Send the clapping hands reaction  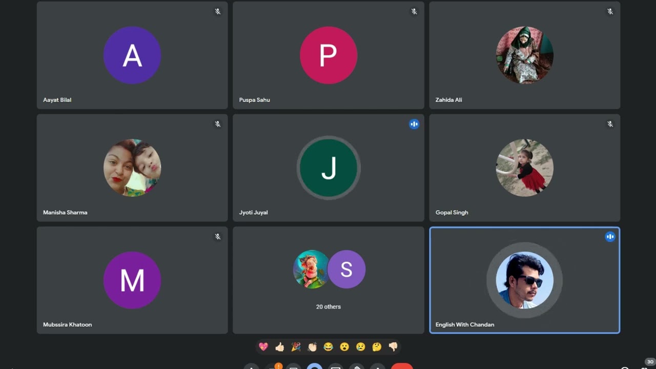tap(312, 347)
